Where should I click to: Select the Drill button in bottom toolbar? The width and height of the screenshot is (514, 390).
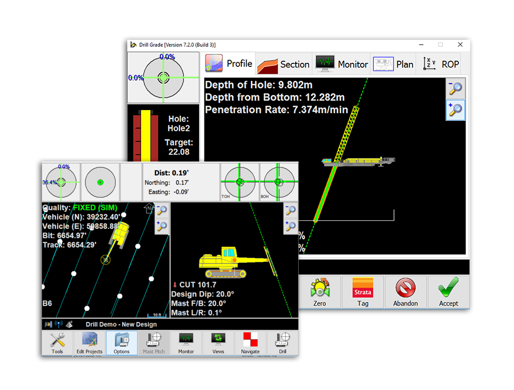click(282, 343)
